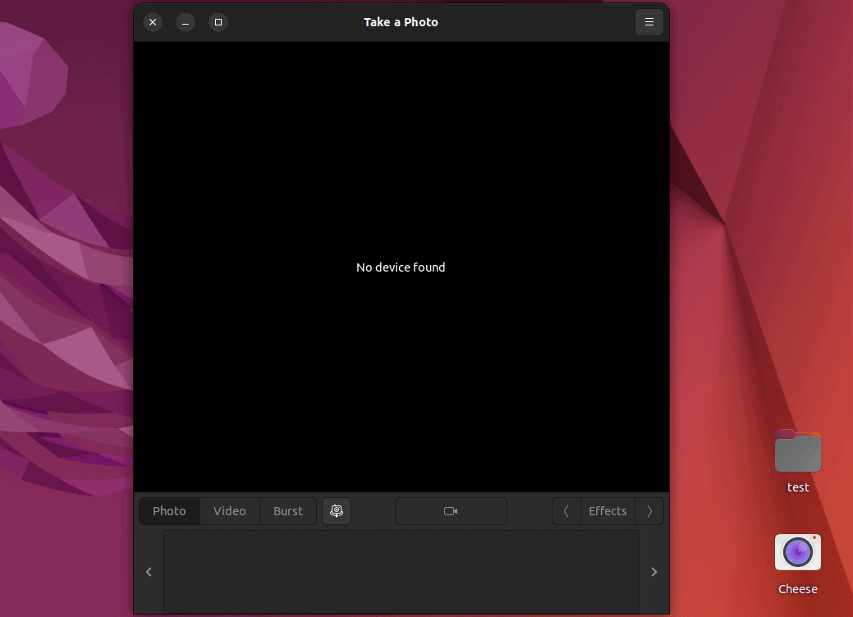
Task: Click the left gallery navigation arrow
Action: coord(149,572)
